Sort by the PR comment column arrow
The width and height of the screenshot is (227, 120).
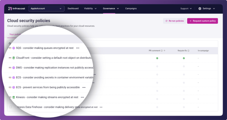point(164,51)
